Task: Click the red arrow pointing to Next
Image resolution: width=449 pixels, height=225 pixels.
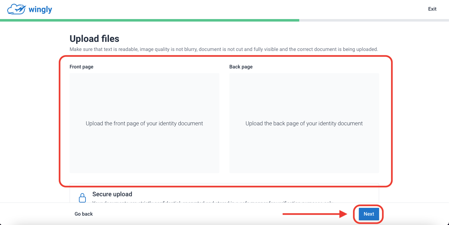Action: (315, 214)
